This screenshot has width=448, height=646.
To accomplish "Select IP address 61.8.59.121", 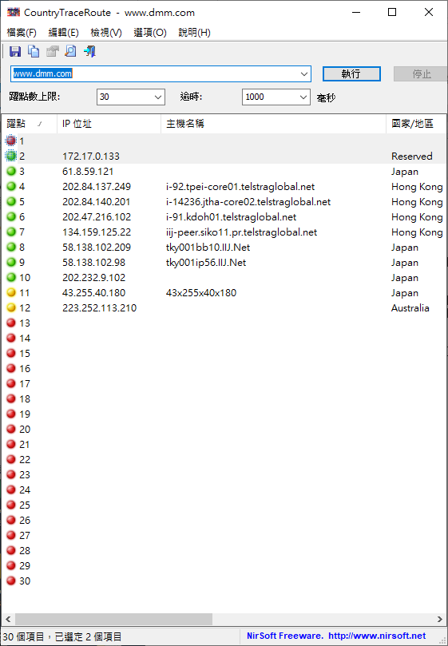I will [88, 172].
